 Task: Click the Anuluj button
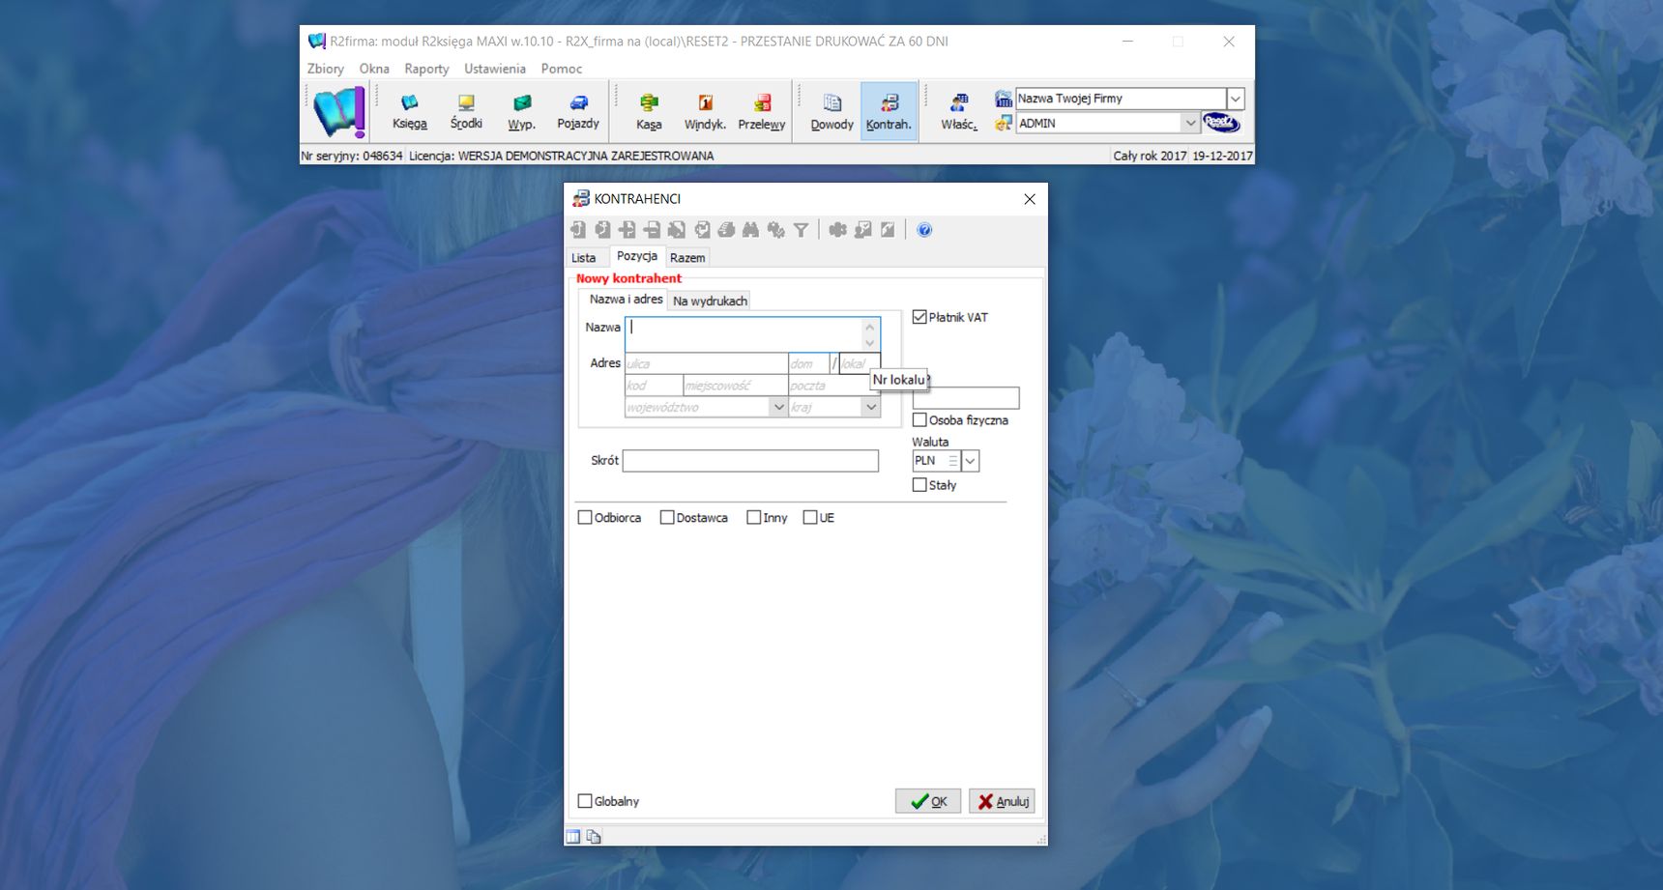pyautogui.click(x=1002, y=801)
